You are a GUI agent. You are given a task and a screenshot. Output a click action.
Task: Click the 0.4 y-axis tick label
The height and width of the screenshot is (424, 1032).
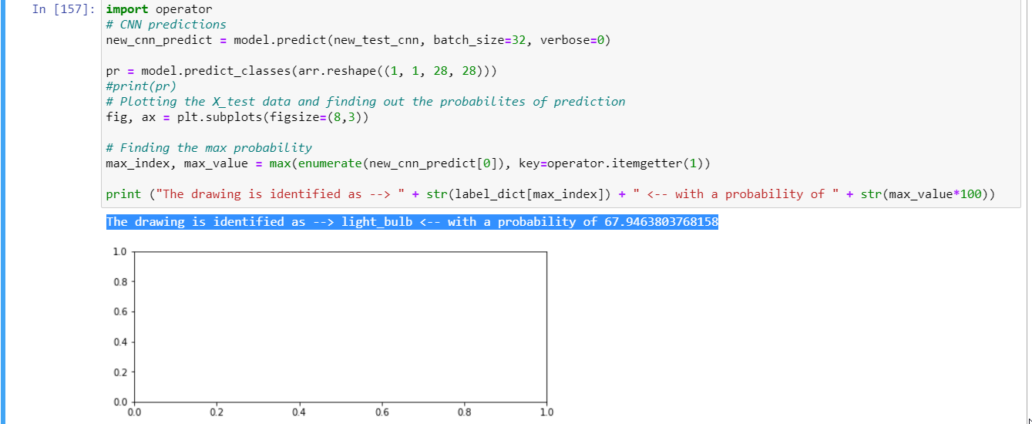click(x=119, y=342)
